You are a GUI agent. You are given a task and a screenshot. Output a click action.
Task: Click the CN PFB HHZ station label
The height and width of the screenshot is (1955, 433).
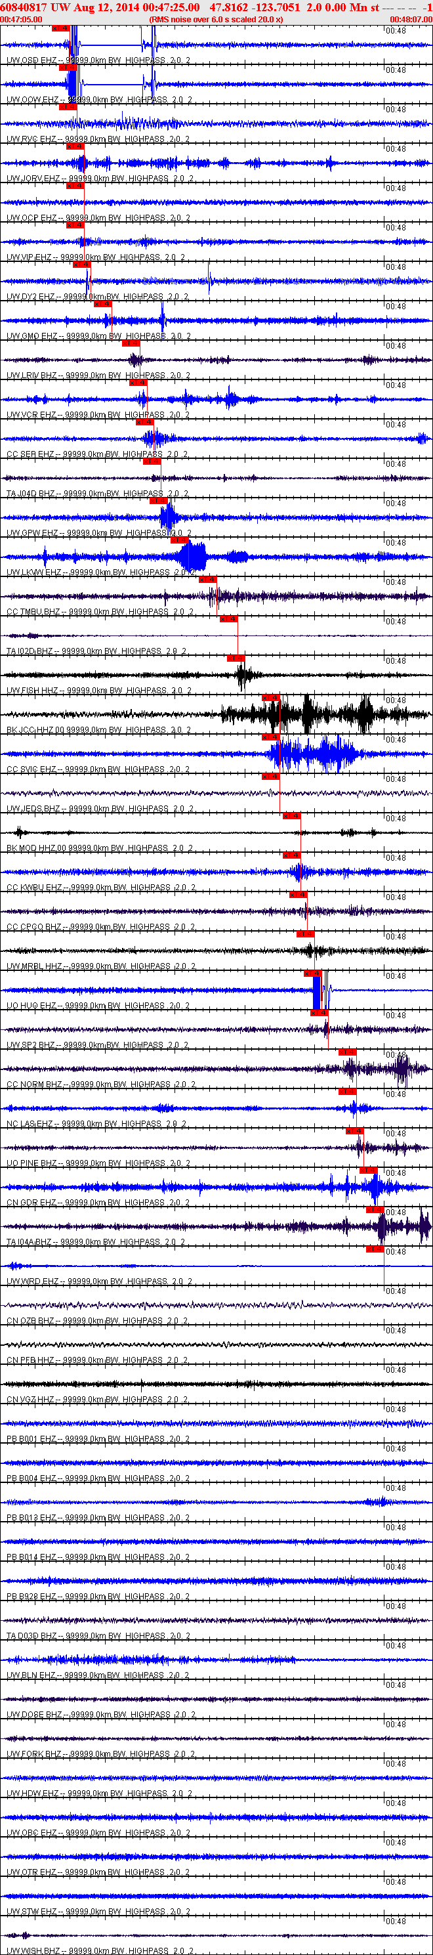pyautogui.click(x=97, y=1360)
